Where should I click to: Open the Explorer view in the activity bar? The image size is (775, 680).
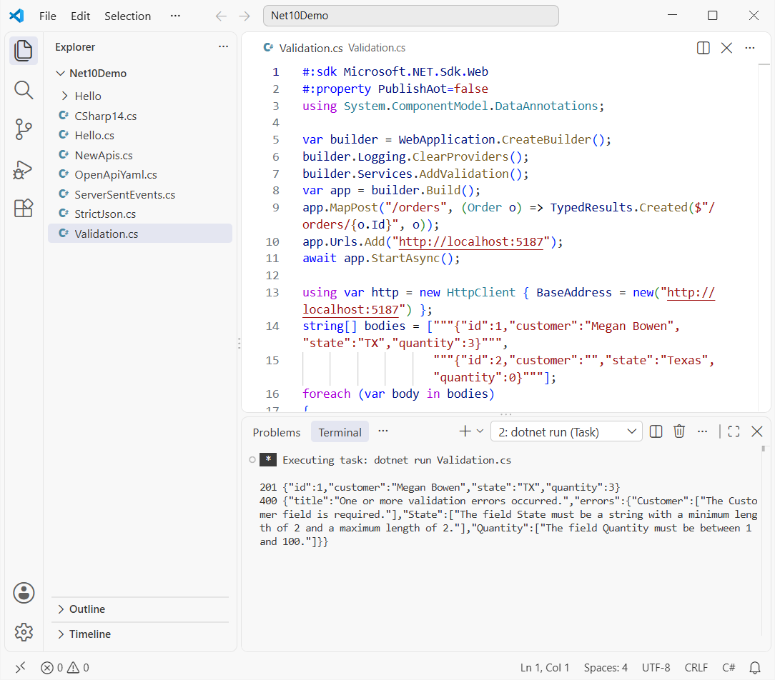click(x=23, y=51)
